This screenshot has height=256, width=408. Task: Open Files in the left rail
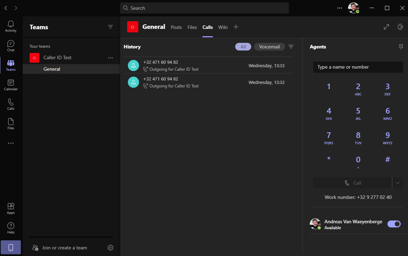pyautogui.click(x=11, y=124)
